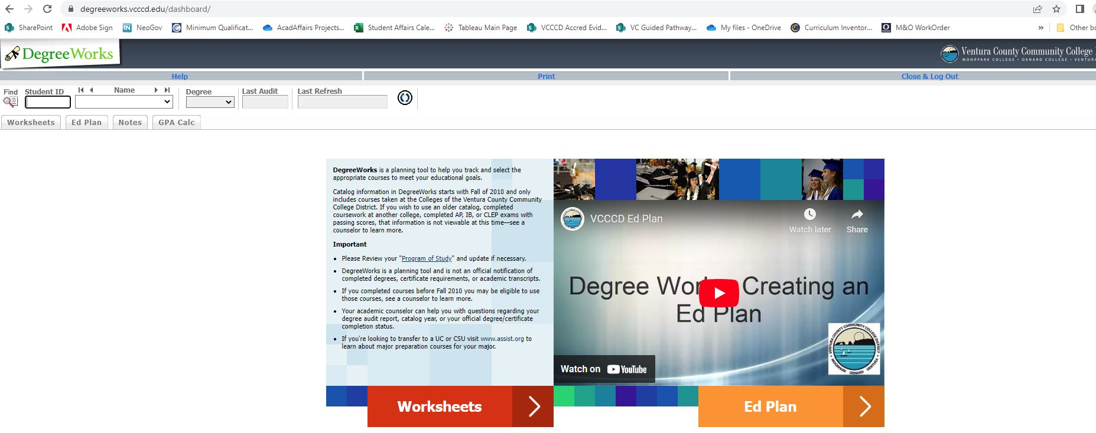Bookmark this page with star icon
The width and height of the screenshot is (1096, 433).
[1056, 9]
